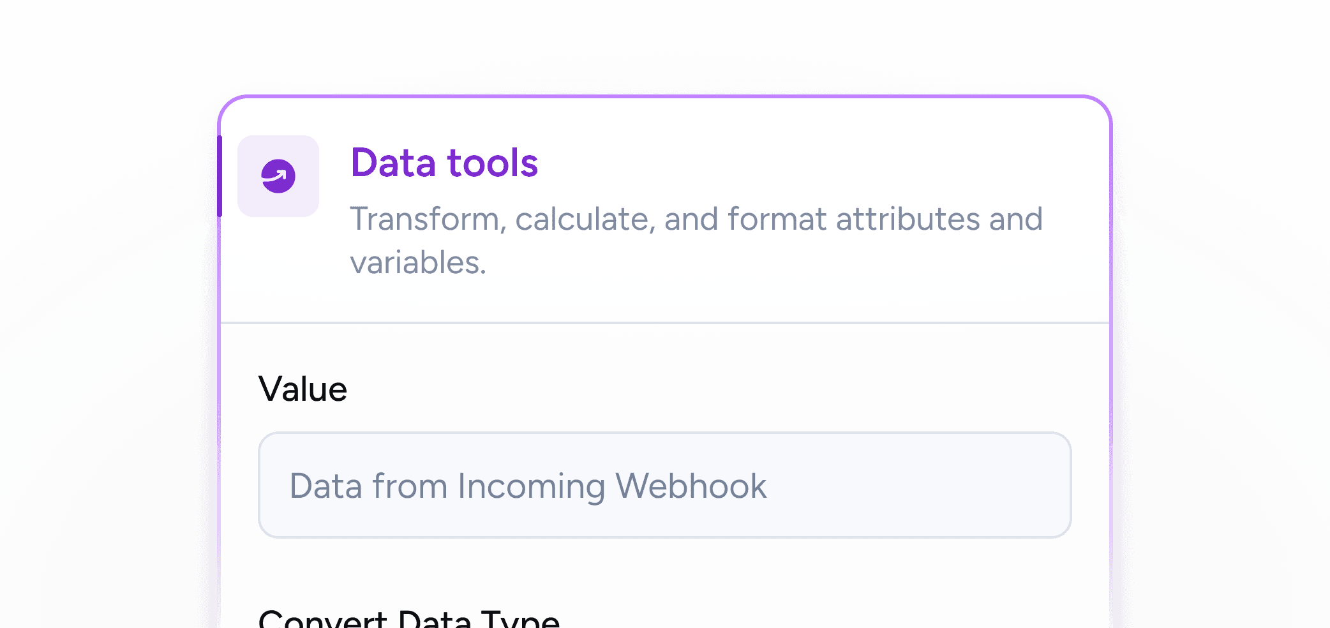Click the purple accent bar beside the icon

click(x=220, y=176)
